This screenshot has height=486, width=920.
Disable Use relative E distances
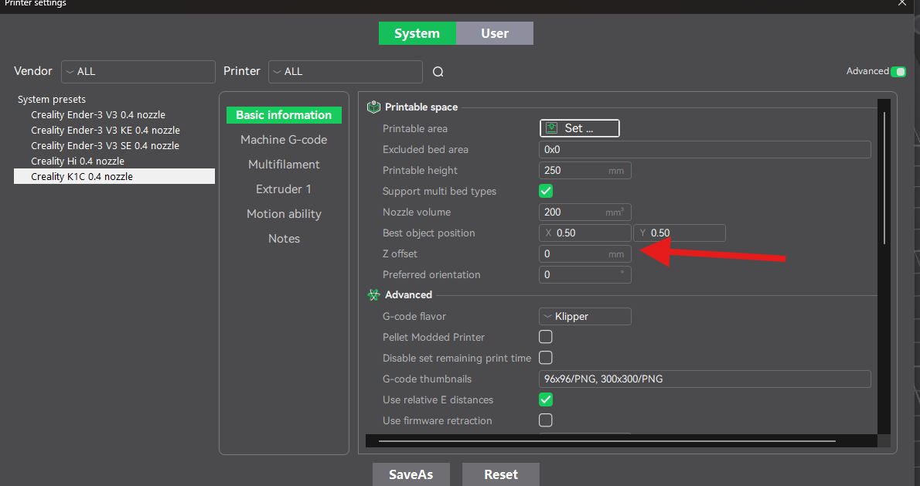point(546,399)
